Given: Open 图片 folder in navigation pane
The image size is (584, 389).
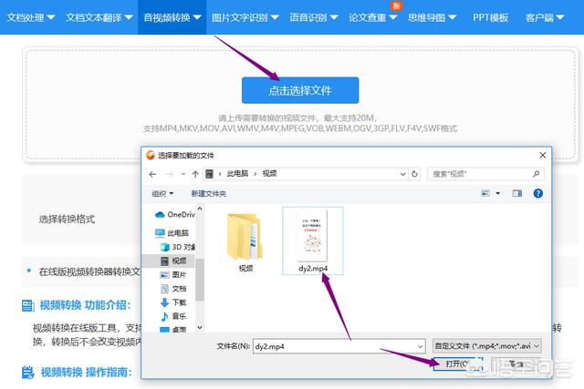Looking at the screenshot, I should tap(178, 274).
